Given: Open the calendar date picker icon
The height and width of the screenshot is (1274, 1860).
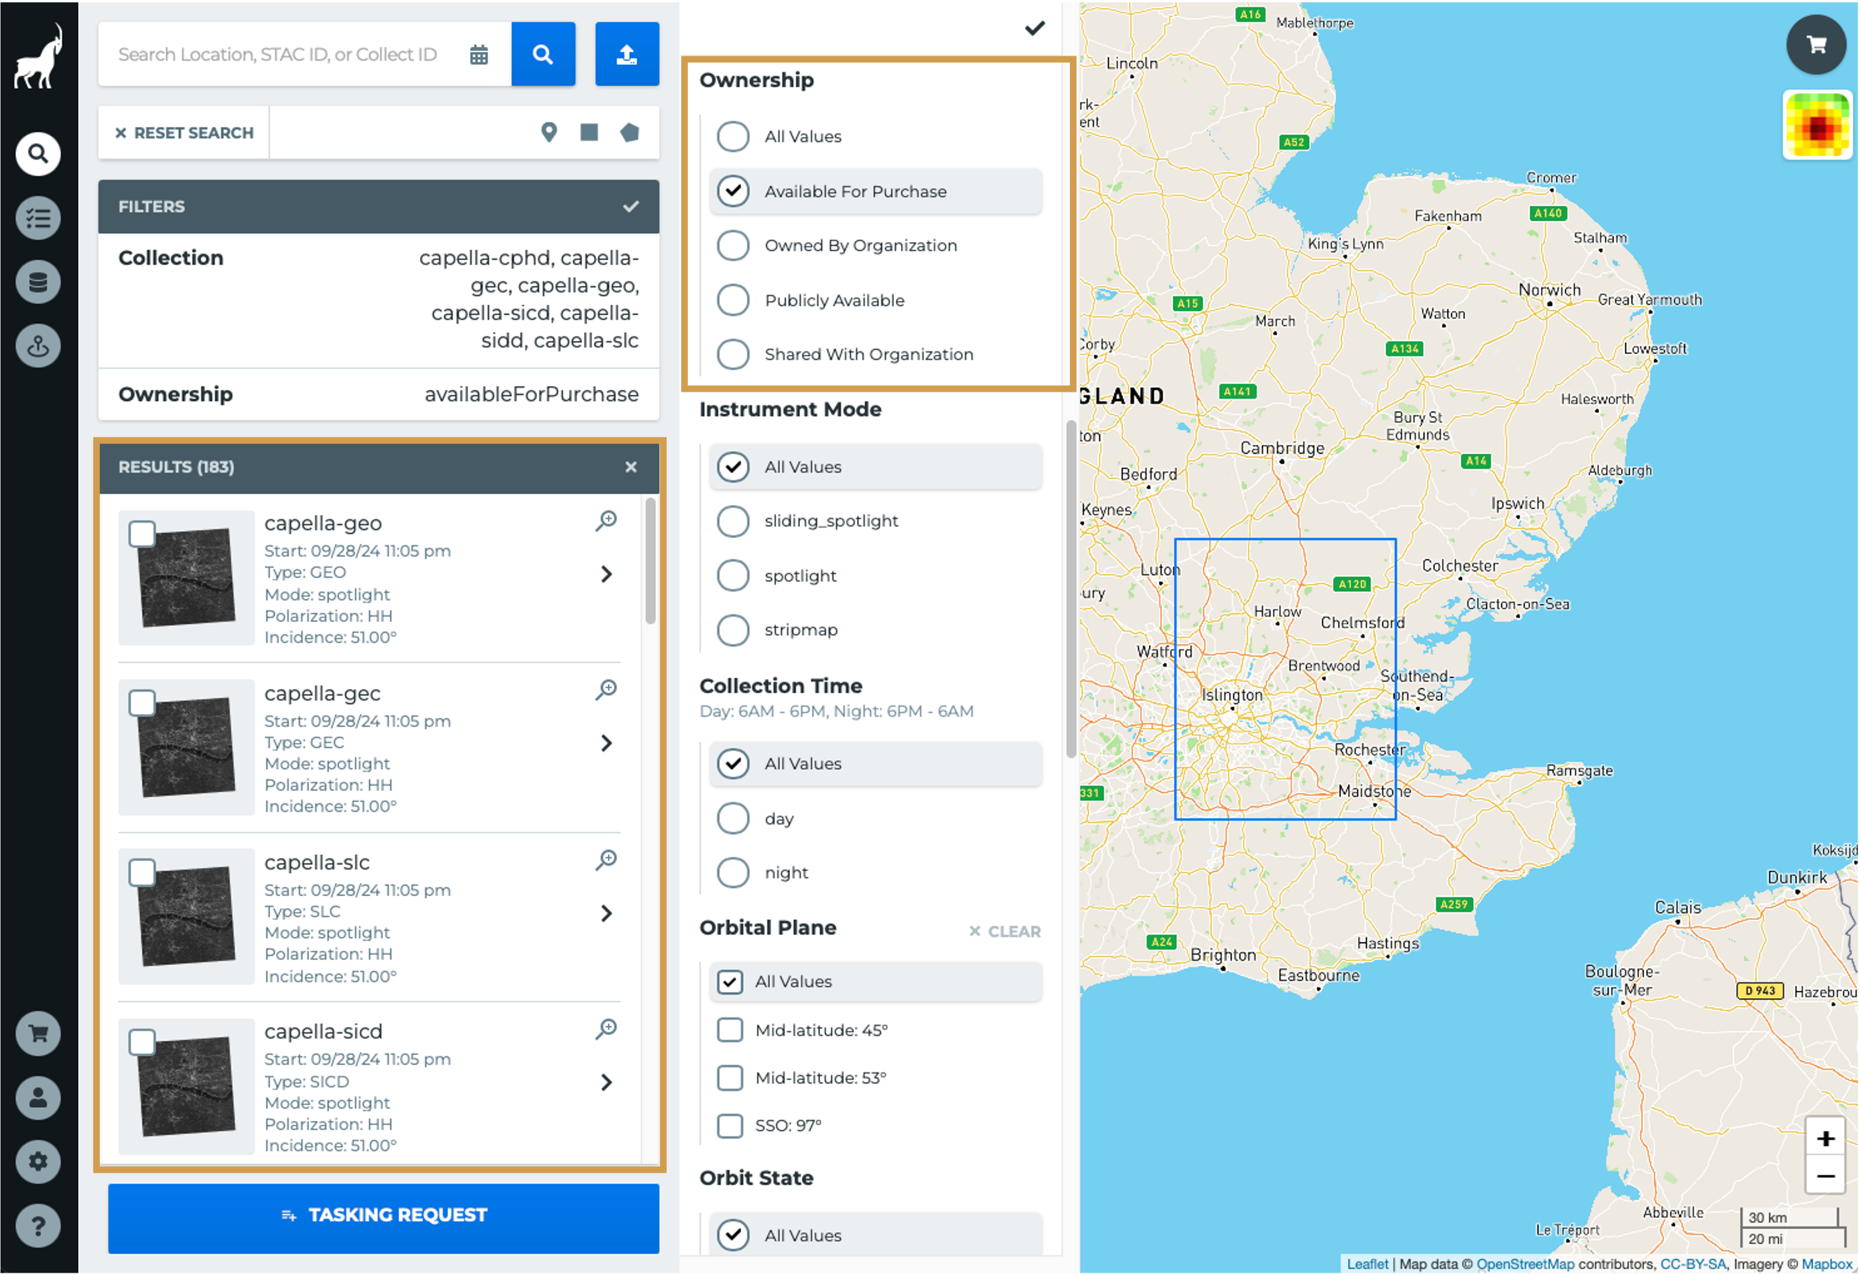Looking at the screenshot, I should pyautogui.click(x=479, y=54).
